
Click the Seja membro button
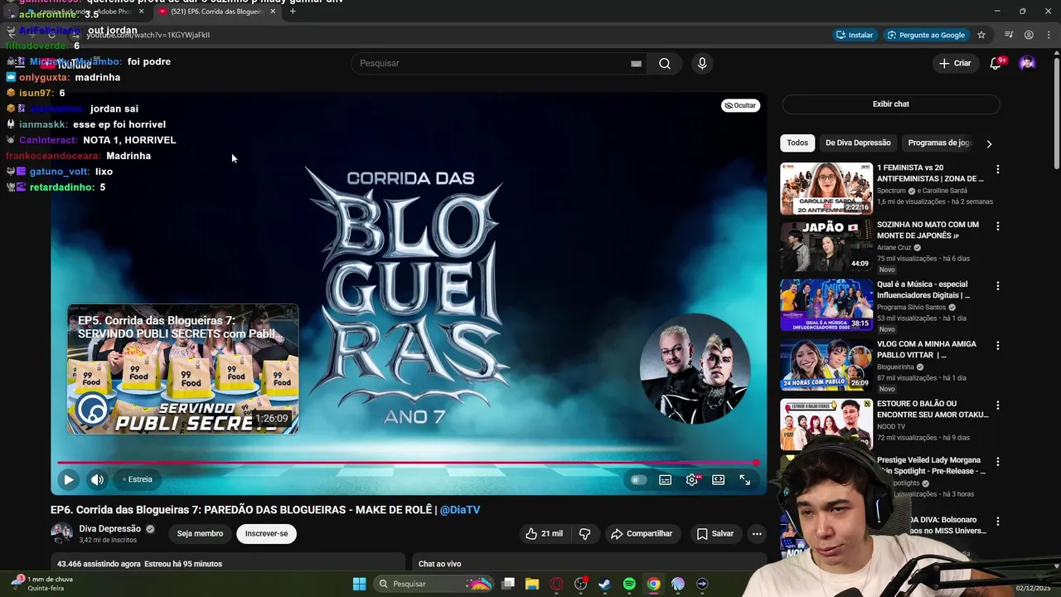point(200,534)
